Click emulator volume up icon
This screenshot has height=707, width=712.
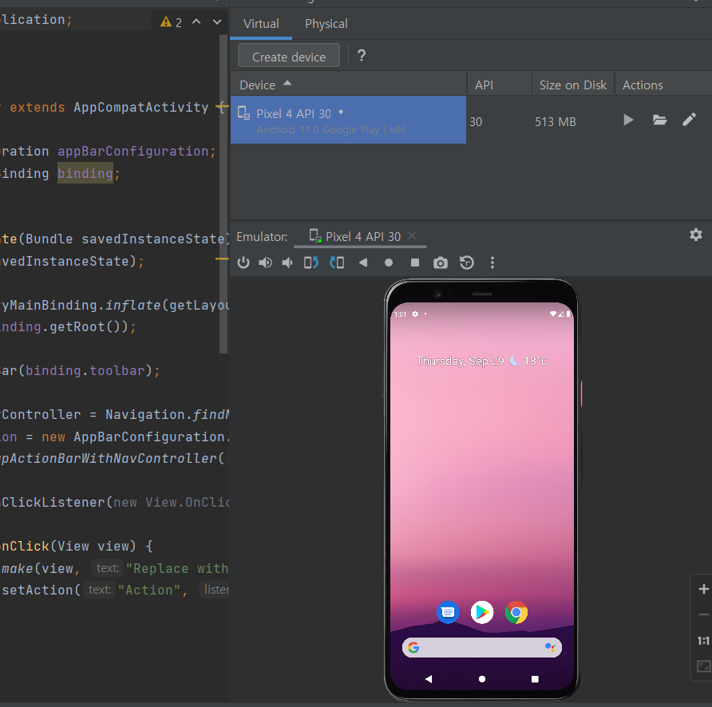click(265, 263)
